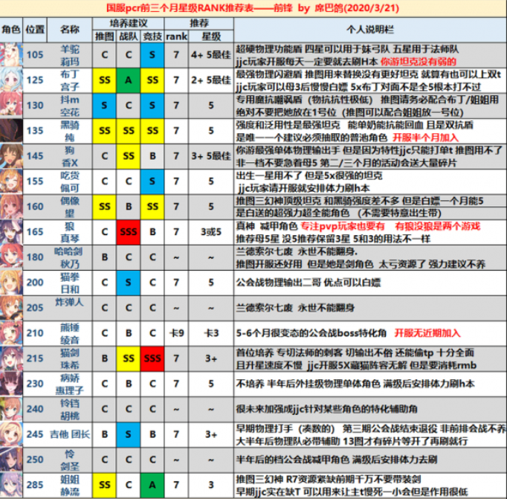This screenshot has width=507, height=499.
Task: Select the blue S 竞技 cell in 羊驼 莉玛 row
Action: (x=152, y=54)
